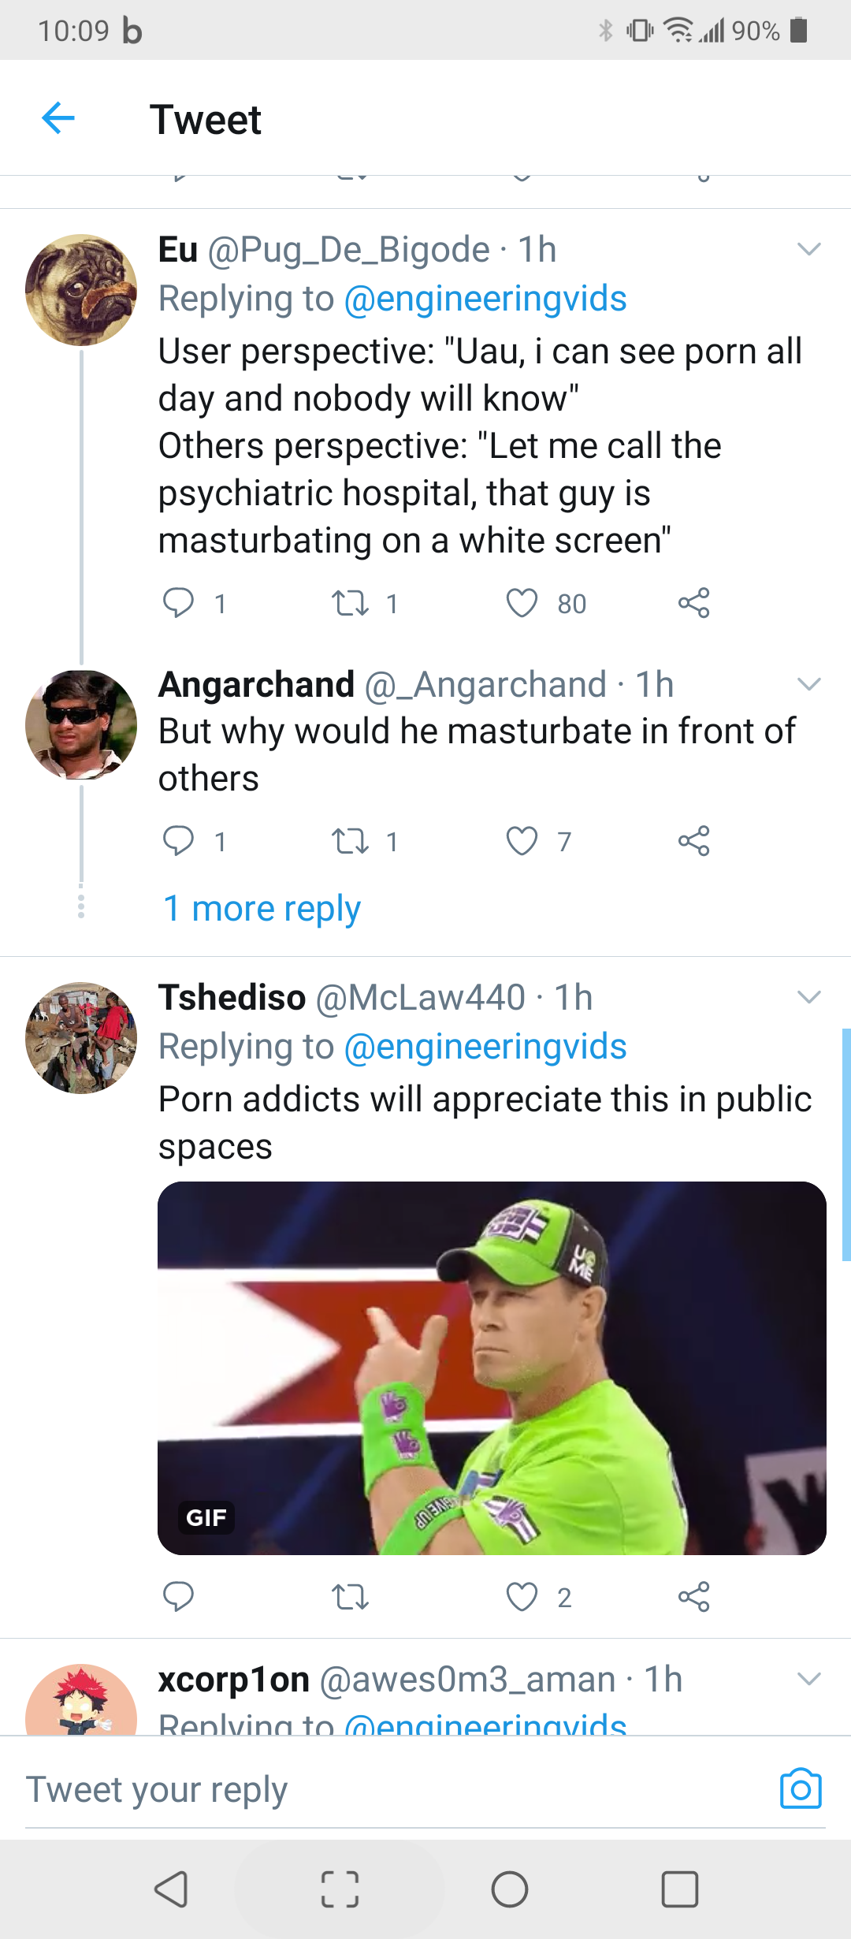Like Tshediso's GIF tweet
851x1939 pixels.
pyautogui.click(x=522, y=1597)
